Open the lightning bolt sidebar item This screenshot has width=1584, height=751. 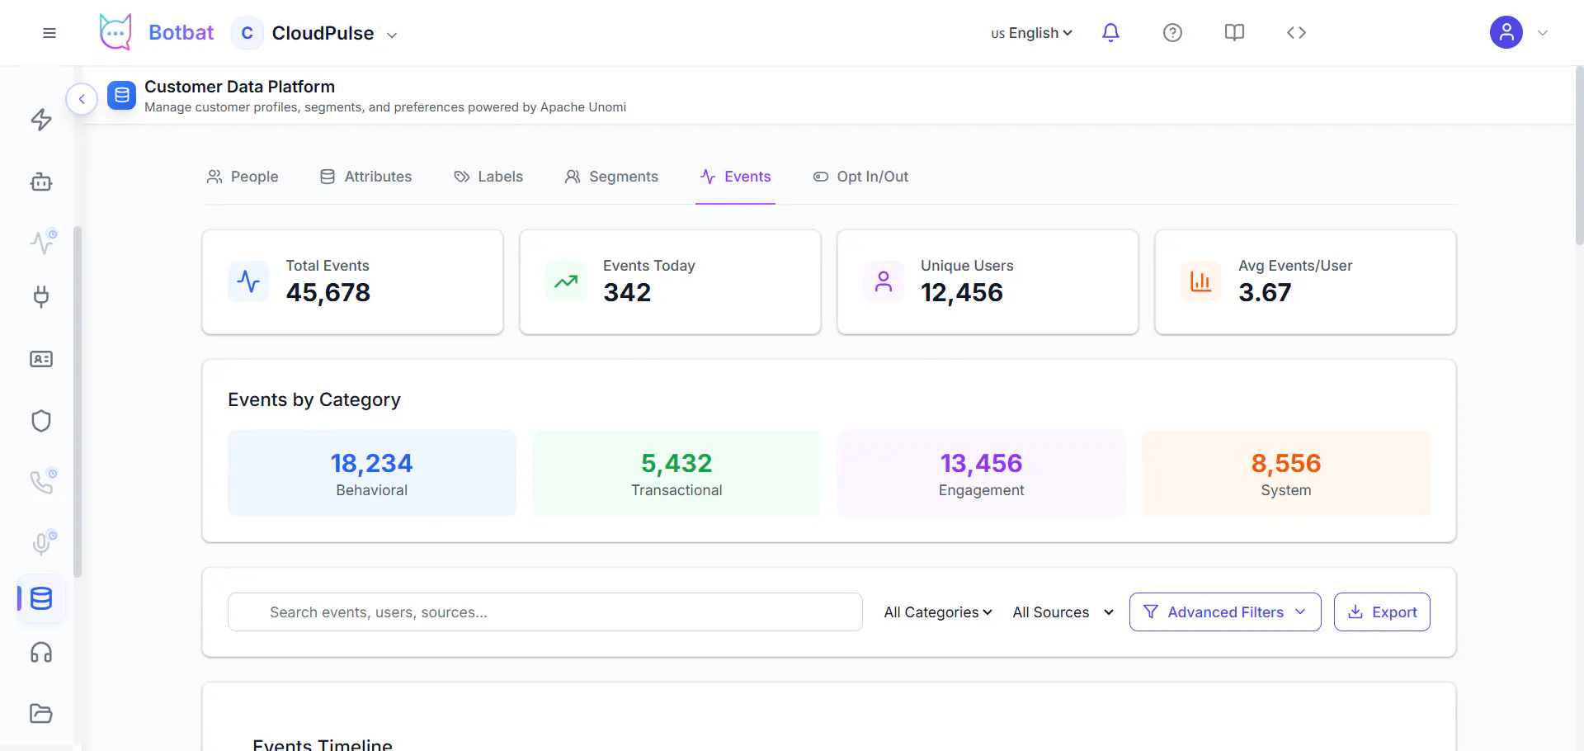click(x=41, y=120)
